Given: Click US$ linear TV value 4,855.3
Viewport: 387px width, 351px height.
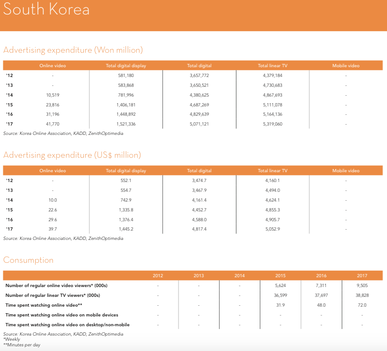Looking at the screenshot, I should [x=272, y=210].
